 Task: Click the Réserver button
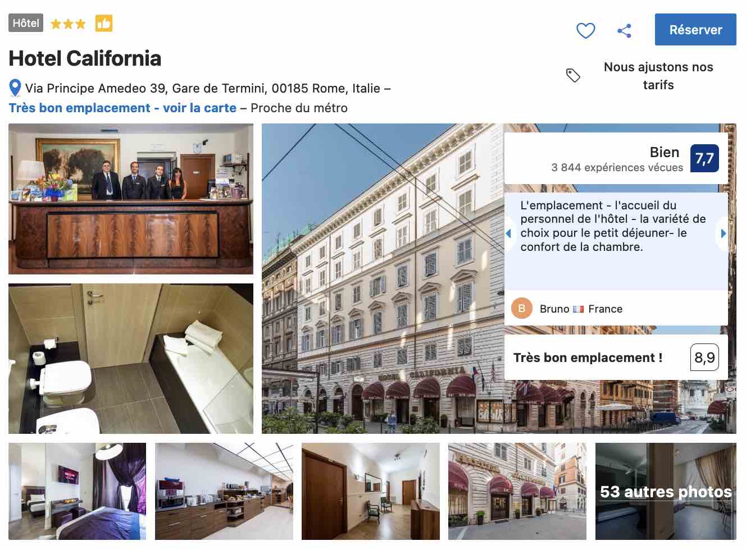[695, 30]
